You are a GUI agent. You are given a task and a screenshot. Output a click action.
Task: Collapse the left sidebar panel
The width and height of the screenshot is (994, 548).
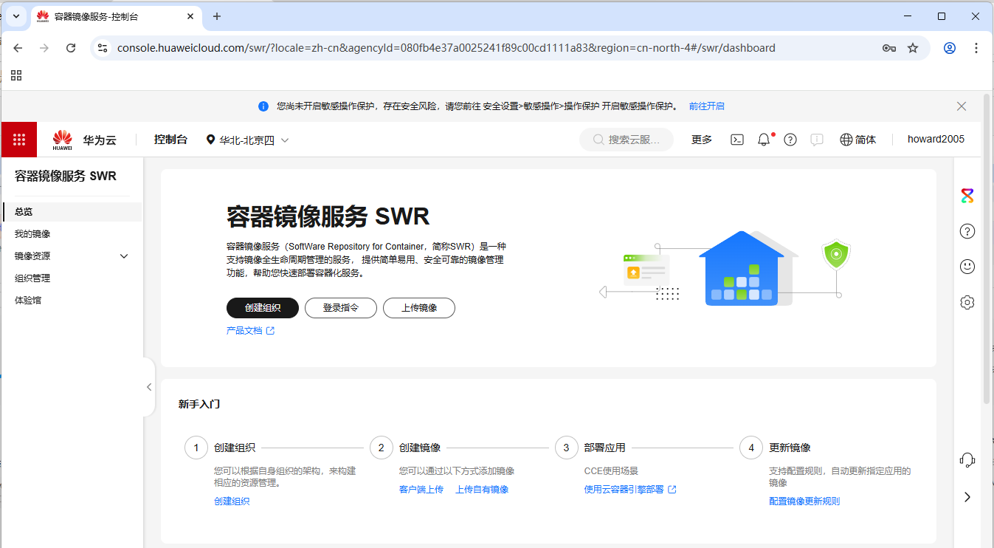tap(148, 387)
